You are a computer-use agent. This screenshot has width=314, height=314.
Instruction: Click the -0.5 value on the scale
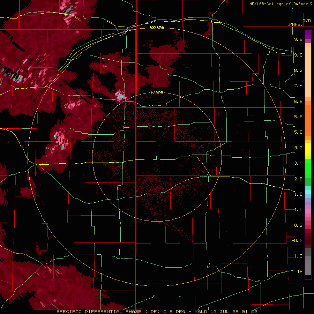pyautogui.click(x=297, y=240)
